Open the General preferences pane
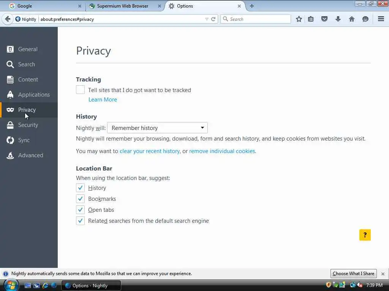Image resolution: width=389 pixels, height=291 pixels. [29, 49]
